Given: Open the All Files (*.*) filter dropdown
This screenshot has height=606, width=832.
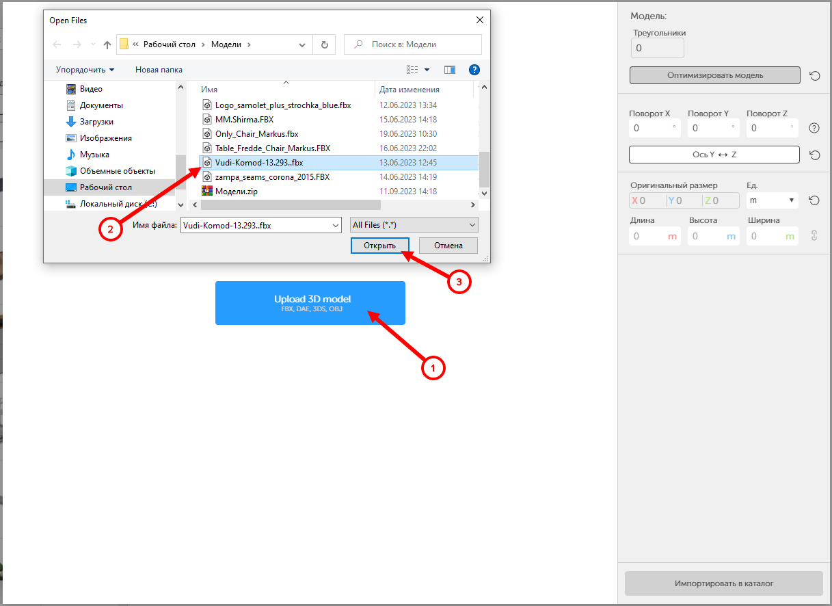Looking at the screenshot, I should pos(414,225).
